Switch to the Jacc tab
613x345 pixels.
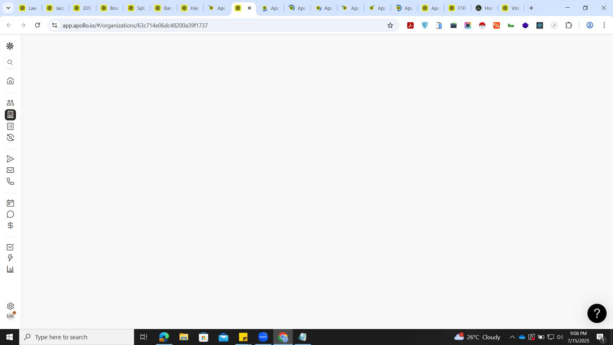pyautogui.click(x=55, y=8)
